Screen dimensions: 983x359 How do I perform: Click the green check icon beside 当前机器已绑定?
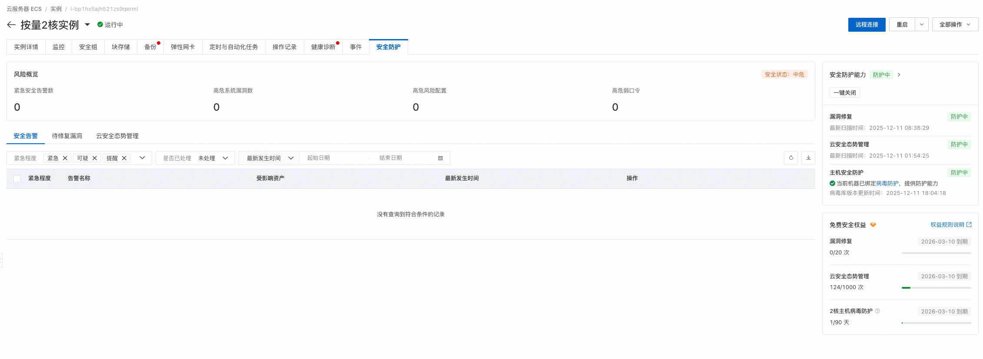click(832, 184)
